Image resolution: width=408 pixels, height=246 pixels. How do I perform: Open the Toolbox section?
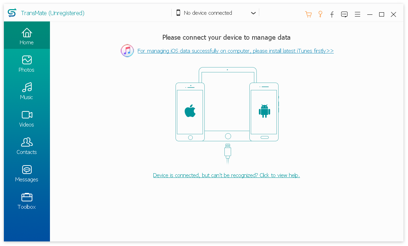27,201
